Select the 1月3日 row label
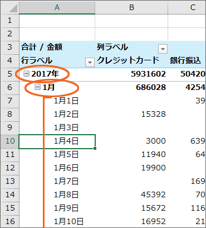Screen dimensions: 206x228 pyautogui.click(x=66, y=128)
